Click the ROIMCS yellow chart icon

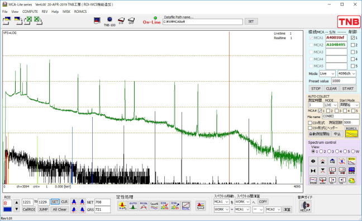(351, 133)
